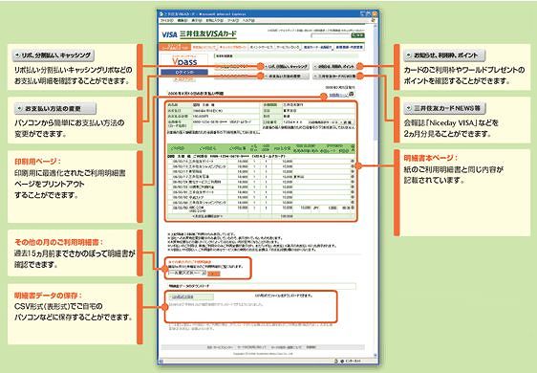Click the blue ログイン button under Vpass

(x=184, y=73)
